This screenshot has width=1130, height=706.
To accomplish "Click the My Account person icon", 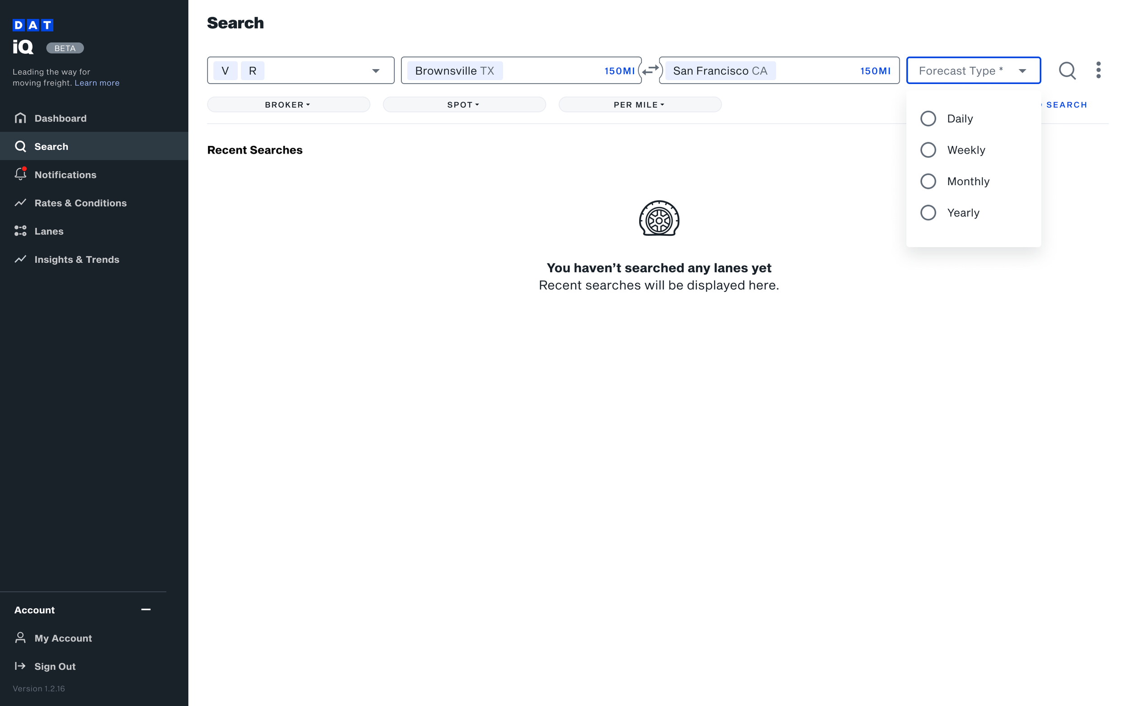I will [x=20, y=638].
